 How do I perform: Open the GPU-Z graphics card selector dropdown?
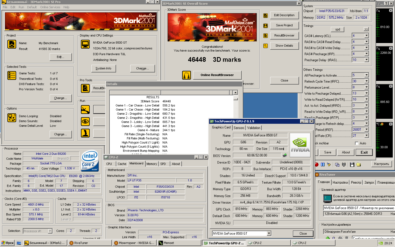[x=269, y=234]
